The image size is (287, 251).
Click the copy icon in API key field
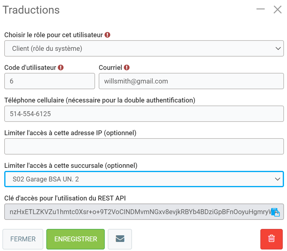pos(275,212)
